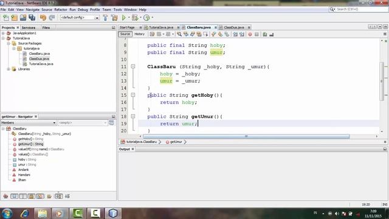This screenshot has height=219, width=389.
Task: Click the editor vertical scrollbar thumb
Action: click(382, 81)
